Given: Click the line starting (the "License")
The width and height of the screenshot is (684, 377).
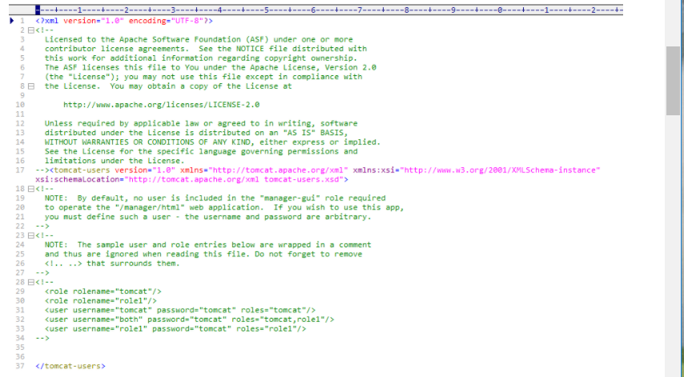Looking at the screenshot, I should tap(203, 77).
